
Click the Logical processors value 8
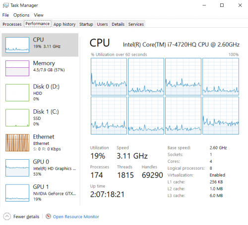coord(211,168)
